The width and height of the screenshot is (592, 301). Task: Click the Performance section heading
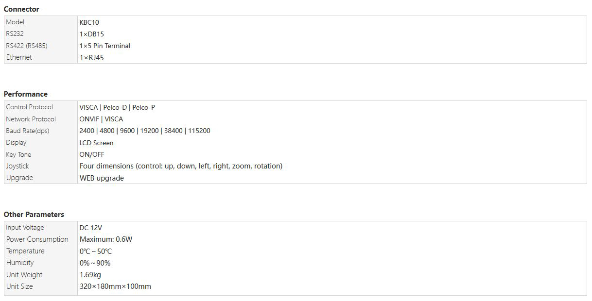tap(26, 94)
